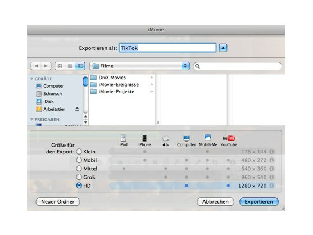This screenshot has width=313, height=235.
Task: Click the Exportieren als name field
Action: (167, 48)
